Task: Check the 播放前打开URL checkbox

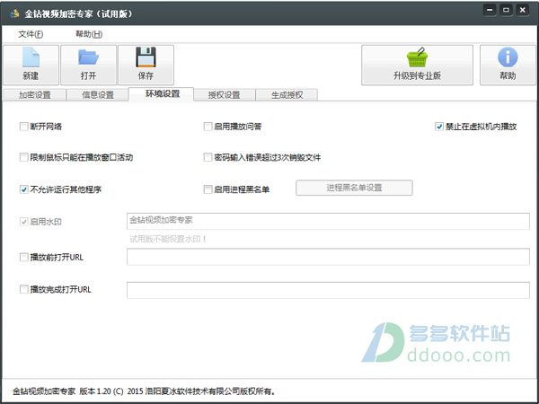Action: point(23,257)
